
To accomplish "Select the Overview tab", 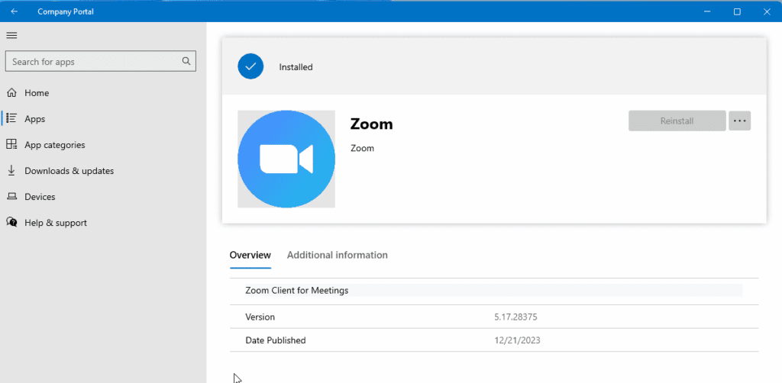I will 250,255.
